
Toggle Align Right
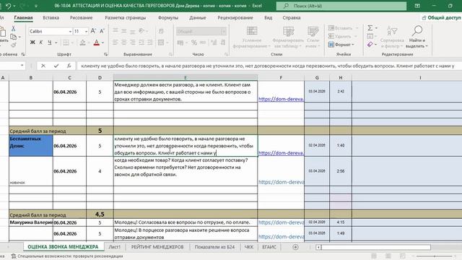tap(133, 43)
